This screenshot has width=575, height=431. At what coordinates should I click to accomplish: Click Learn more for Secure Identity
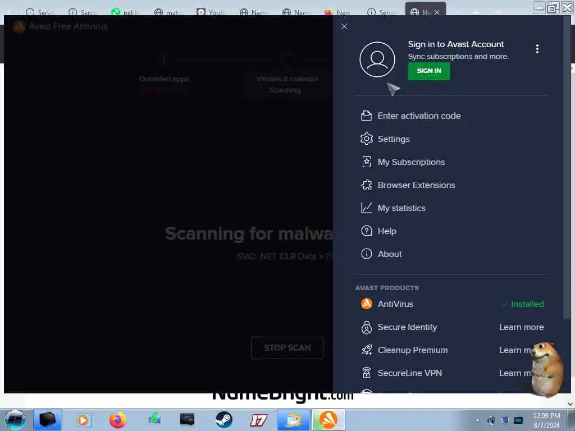click(x=521, y=327)
